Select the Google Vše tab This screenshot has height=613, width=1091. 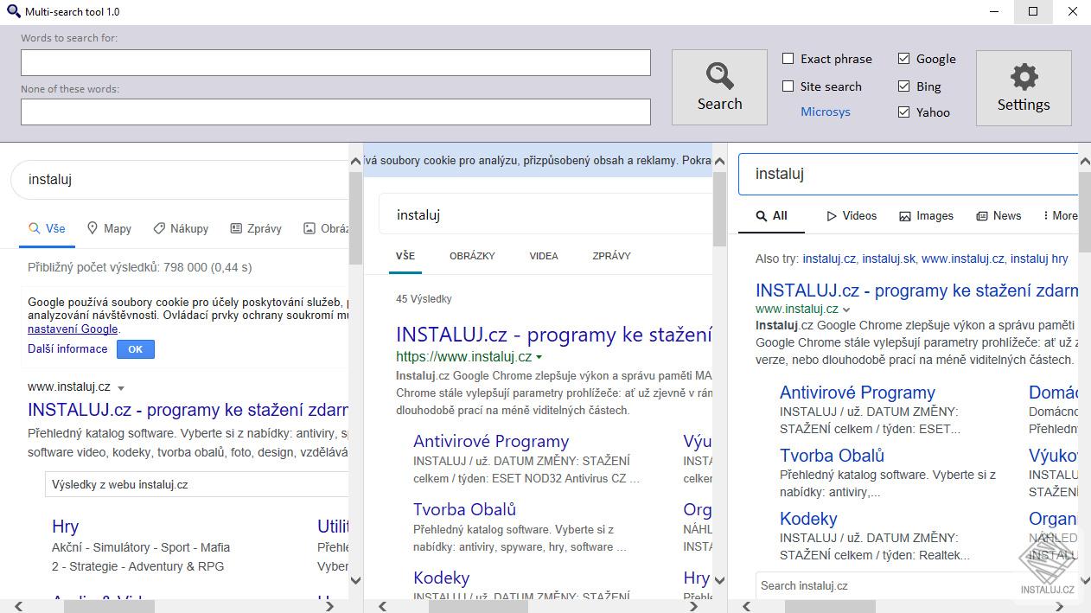click(x=47, y=228)
